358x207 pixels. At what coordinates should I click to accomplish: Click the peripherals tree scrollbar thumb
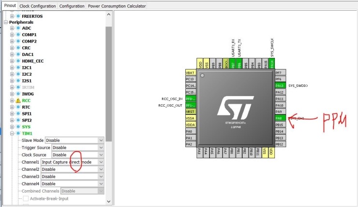109,84
